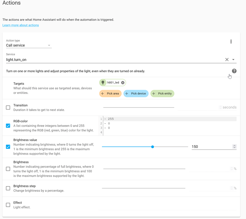The image size is (246, 219).
Task: Uncheck the RGB-color checkbox
Action: point(8,126)
